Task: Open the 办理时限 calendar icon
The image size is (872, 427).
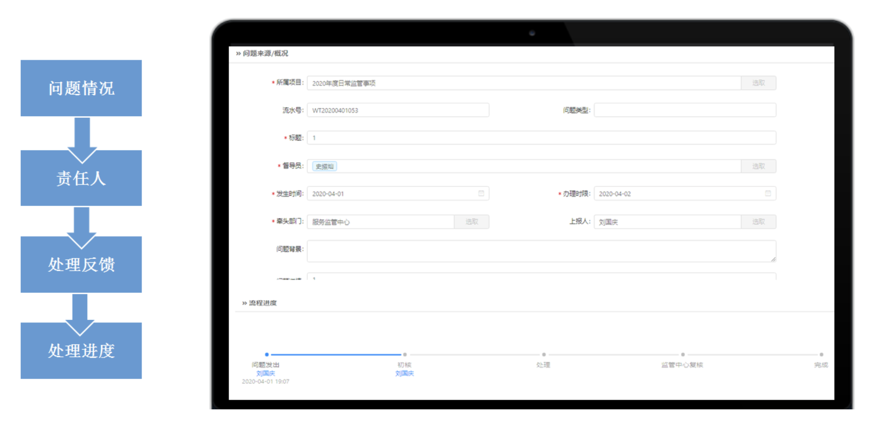Action: pos(768,193)
